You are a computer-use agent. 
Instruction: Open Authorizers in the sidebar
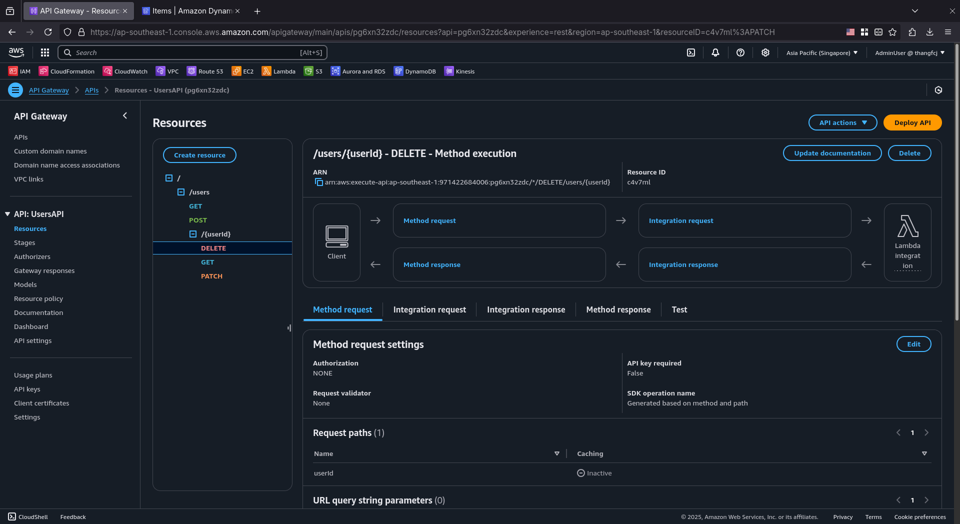point(32,256)
